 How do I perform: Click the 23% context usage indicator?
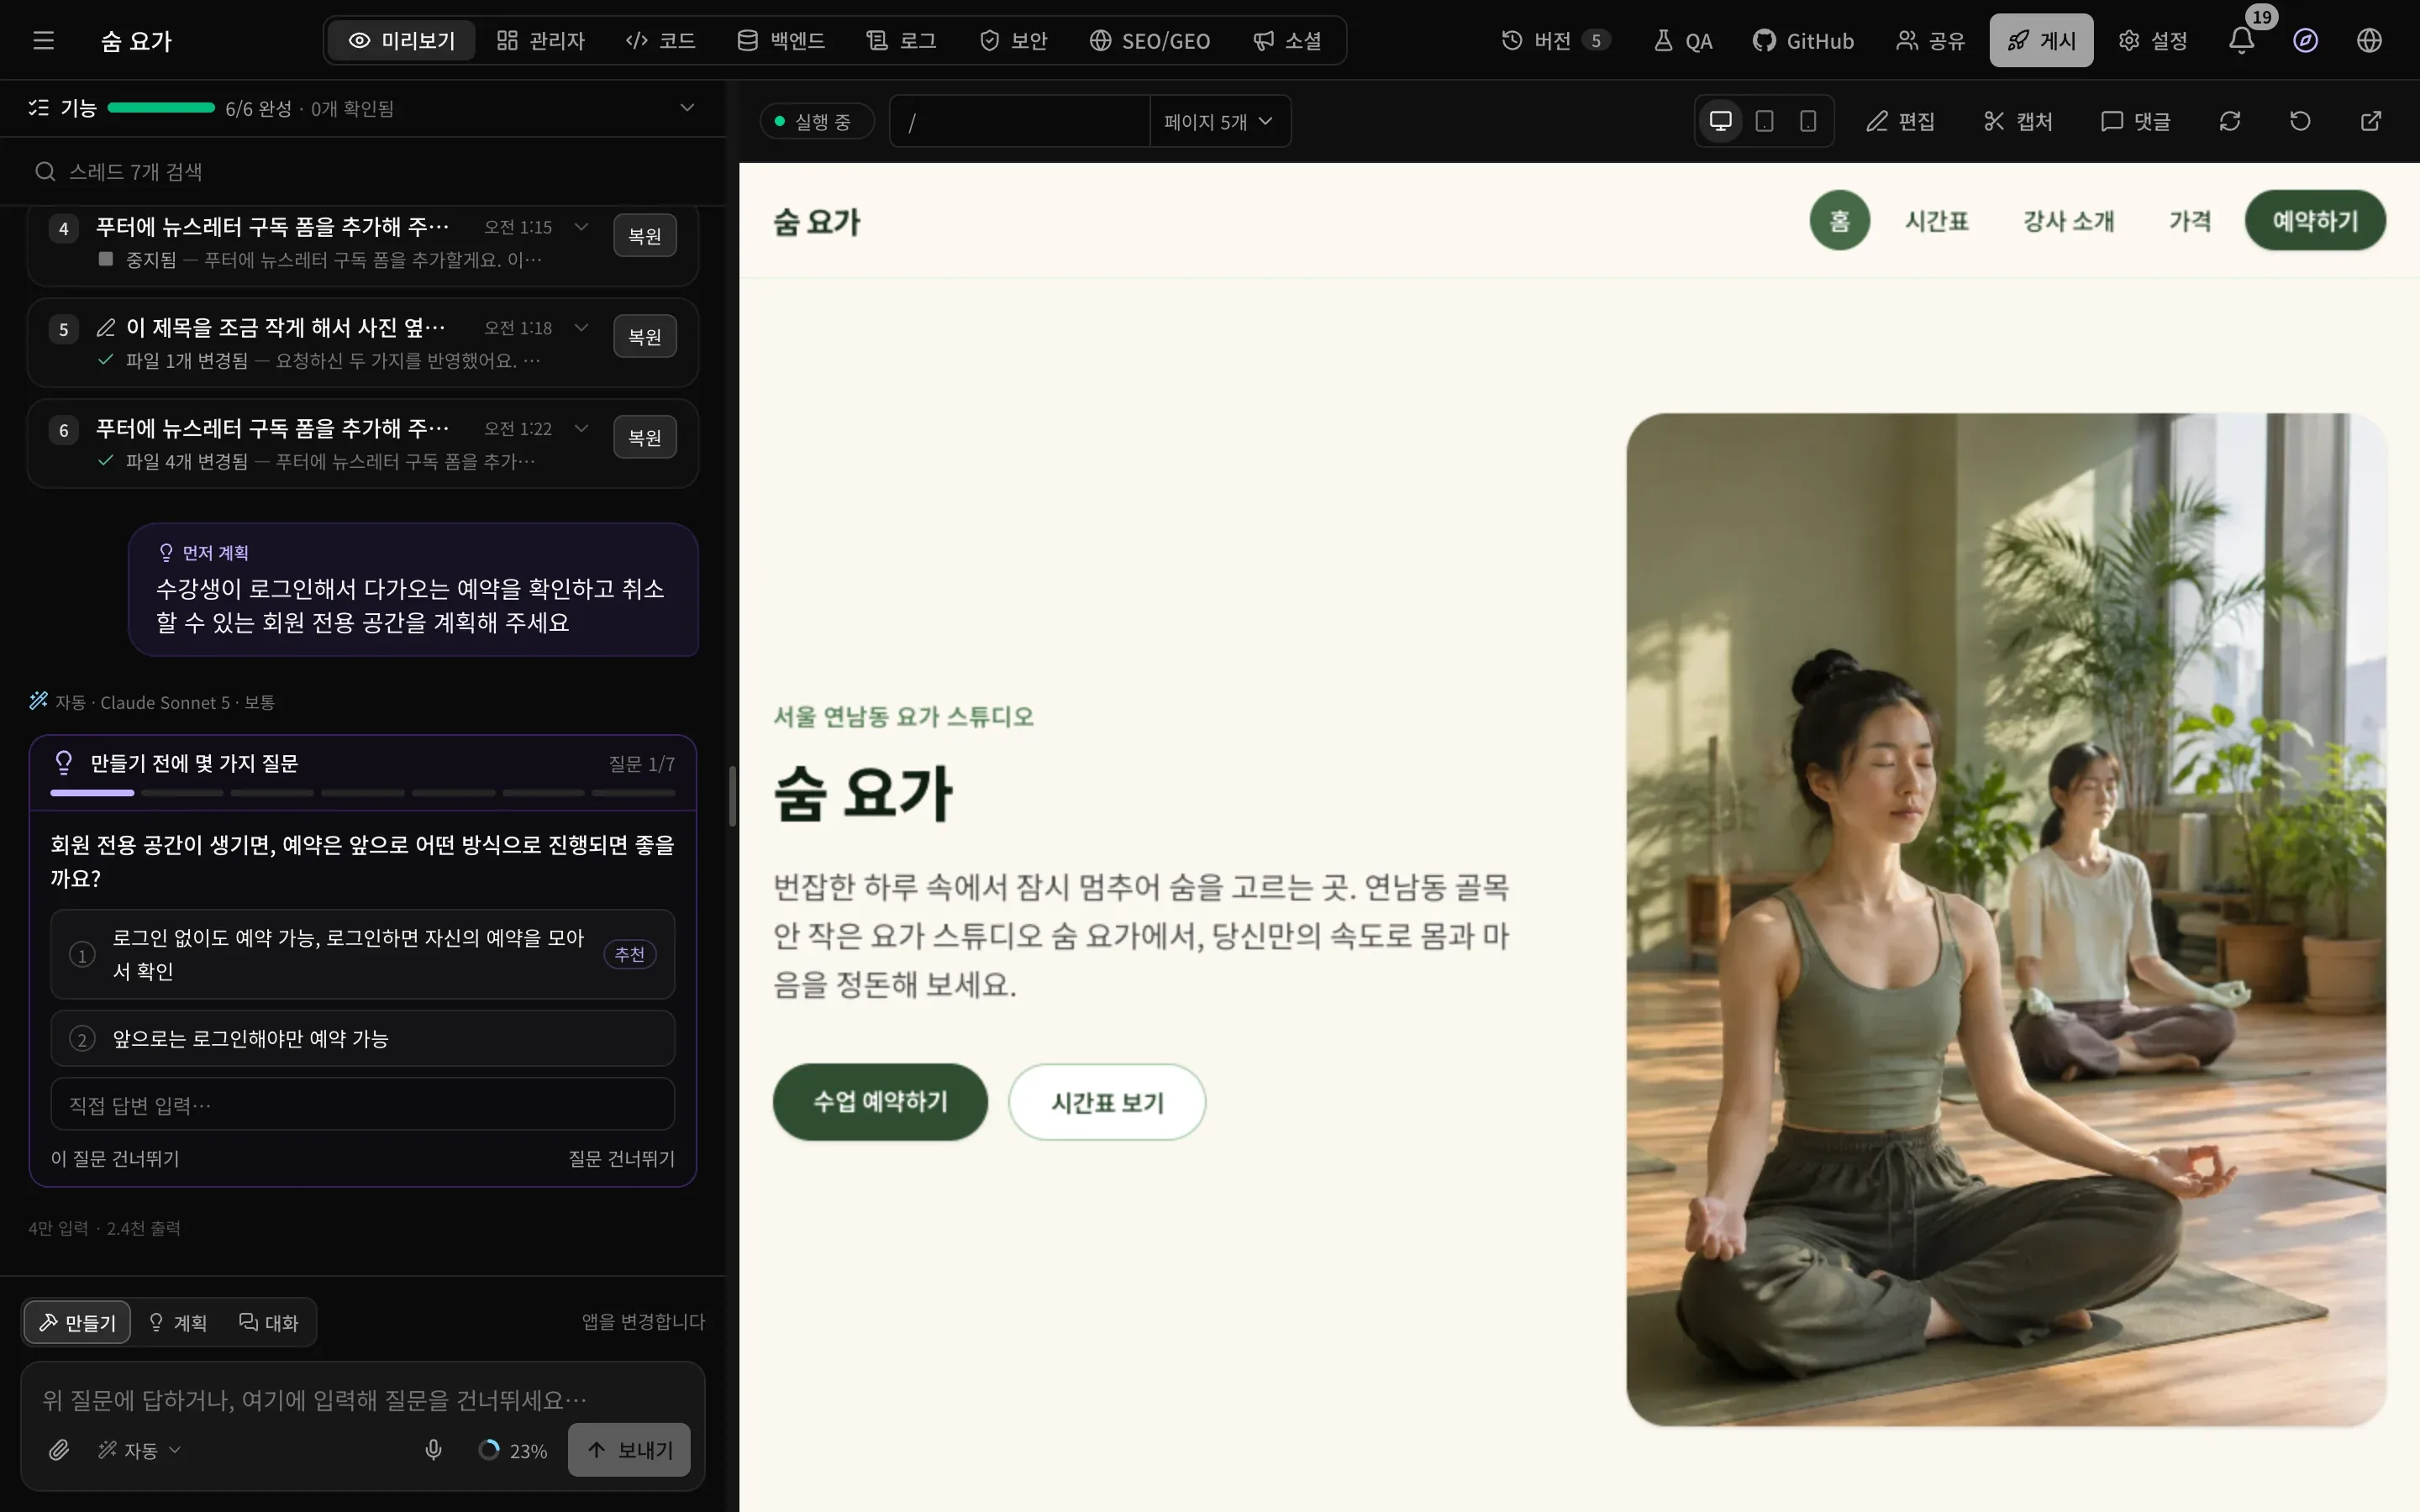(x=513, y=1450)
